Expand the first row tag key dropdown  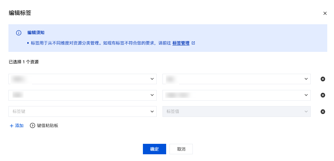coord(152,79)
